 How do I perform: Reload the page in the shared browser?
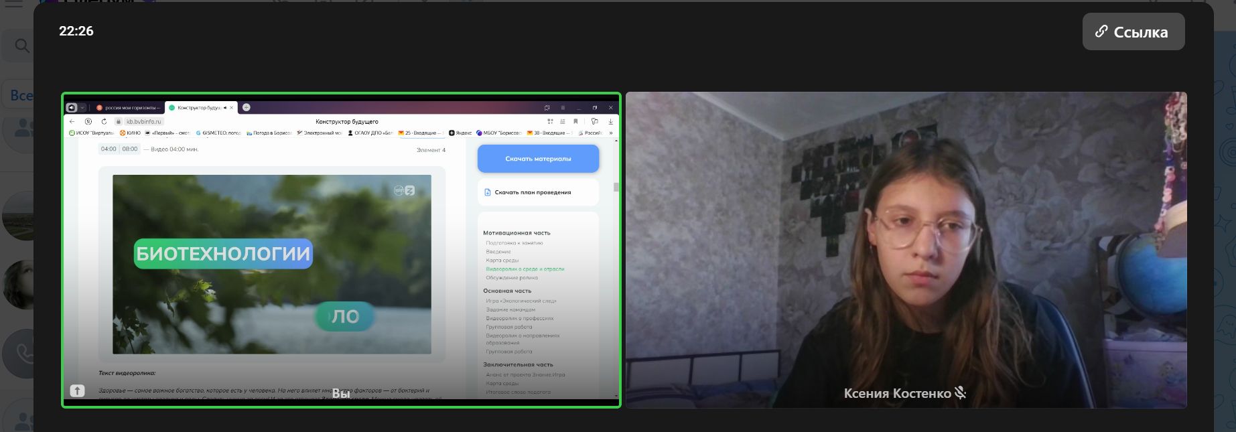coord(104,121)
